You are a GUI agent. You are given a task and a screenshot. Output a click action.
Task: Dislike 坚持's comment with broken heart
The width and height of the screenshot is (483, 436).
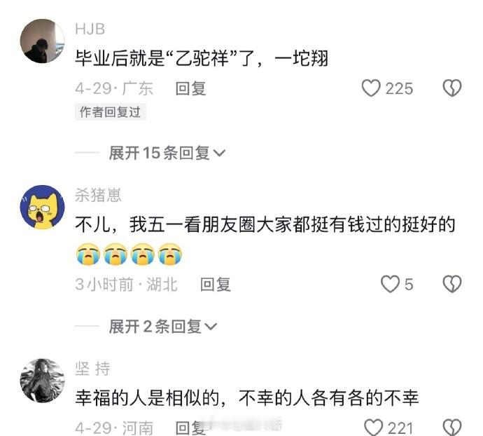click(x=452, y=428)
